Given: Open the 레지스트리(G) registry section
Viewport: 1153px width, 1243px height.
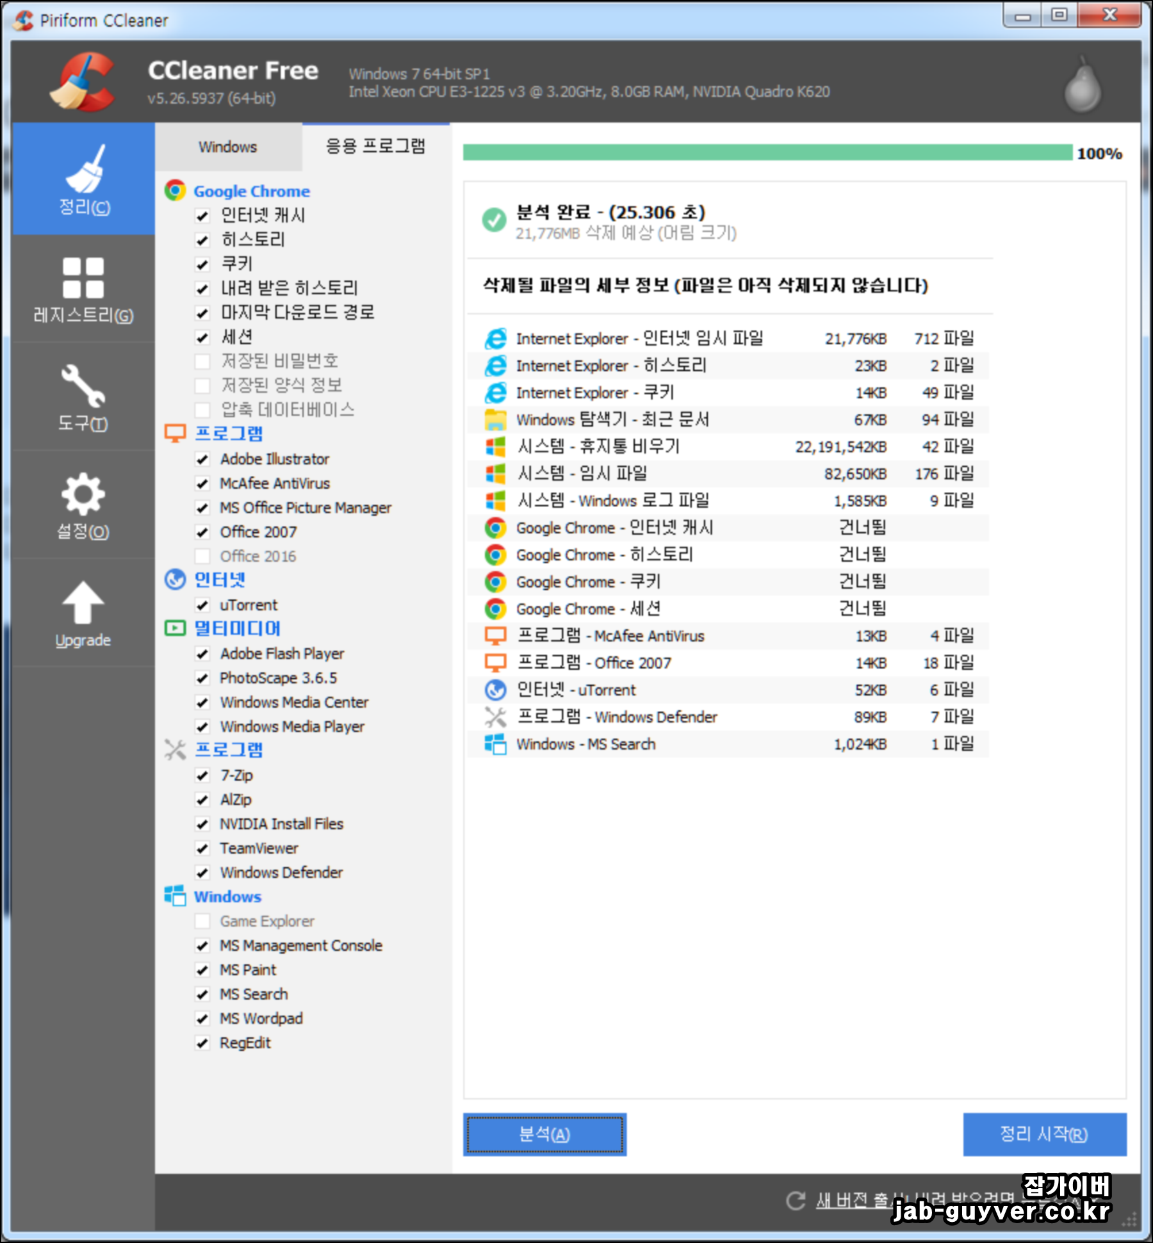Looking at the screenshot, I should point(84,288).
